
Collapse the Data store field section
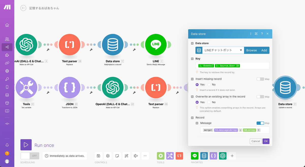pyautogui.click(x=192, y=43)
